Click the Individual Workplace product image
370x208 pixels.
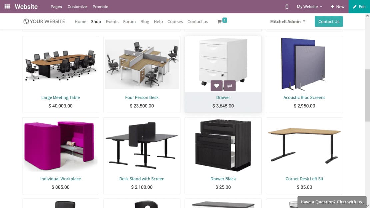[60, 145]
